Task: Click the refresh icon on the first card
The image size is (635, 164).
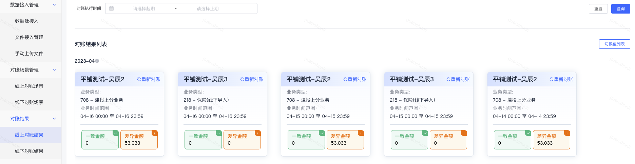Action: tap(139, 79)
